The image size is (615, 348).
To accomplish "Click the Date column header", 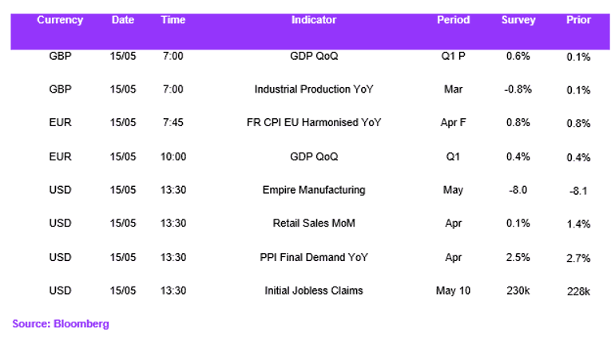I will tap(123, 20).
